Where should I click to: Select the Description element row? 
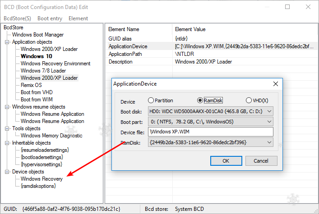[211, 62]
